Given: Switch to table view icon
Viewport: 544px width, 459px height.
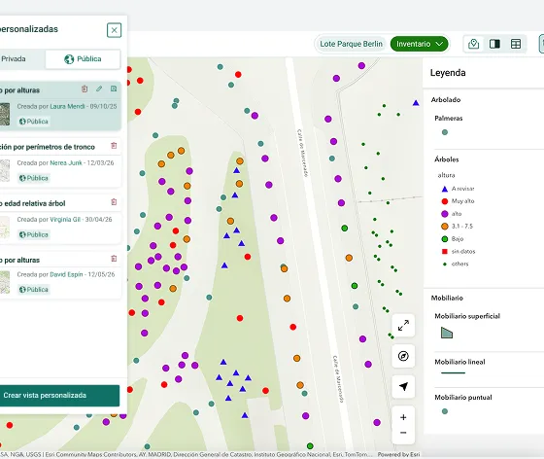Looking at the screenshot, I should [516, 44].
